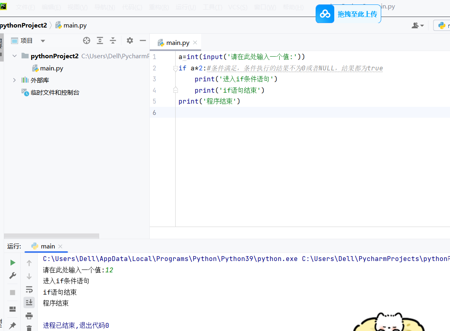Click the green Rerun button in Run panel
This screenshot has height=331, width=450.
click(13, 263)
